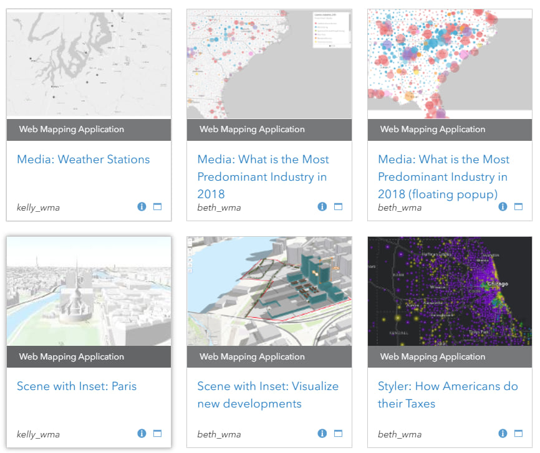The width and height of the screenshot is (540, 453).
Task: Open window icon on Visualize new developments card
Action: coord(338,434)
